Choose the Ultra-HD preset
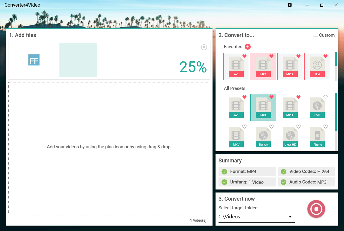The width and height of the screenshot is (344, 231). [x=290, y=137]
